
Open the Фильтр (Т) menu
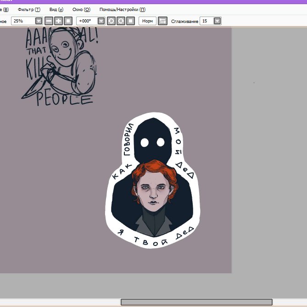[29, 10]
